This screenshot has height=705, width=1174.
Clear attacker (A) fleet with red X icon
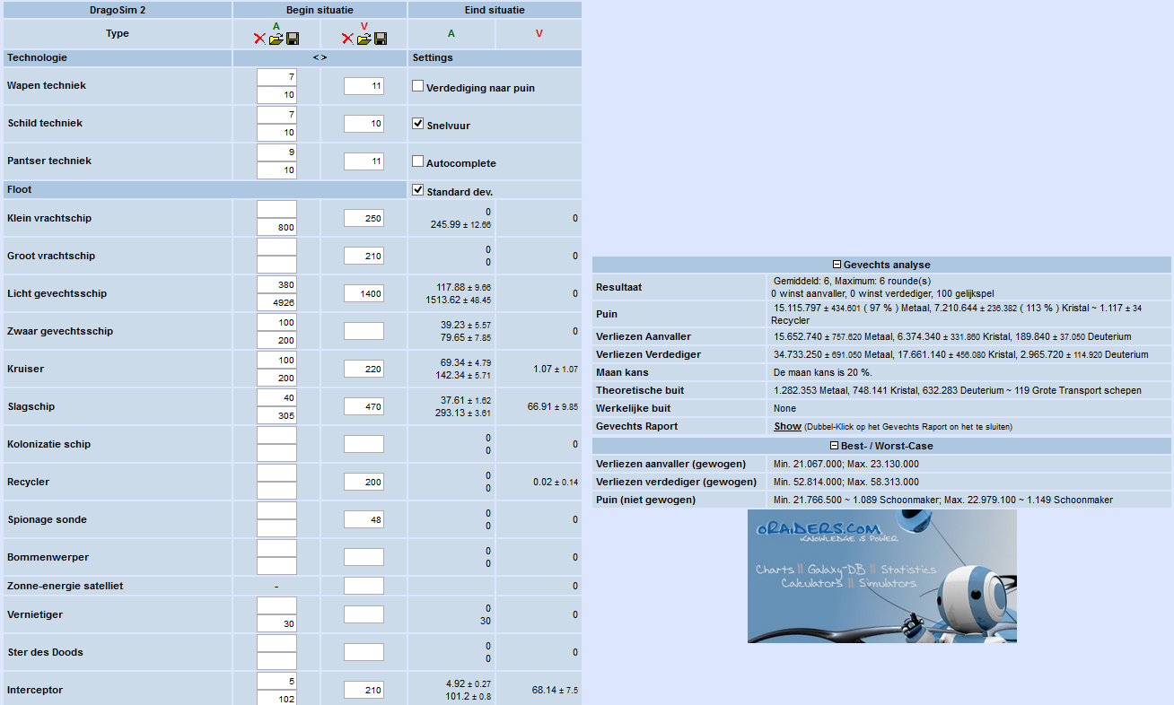click(x=259, y=39)
